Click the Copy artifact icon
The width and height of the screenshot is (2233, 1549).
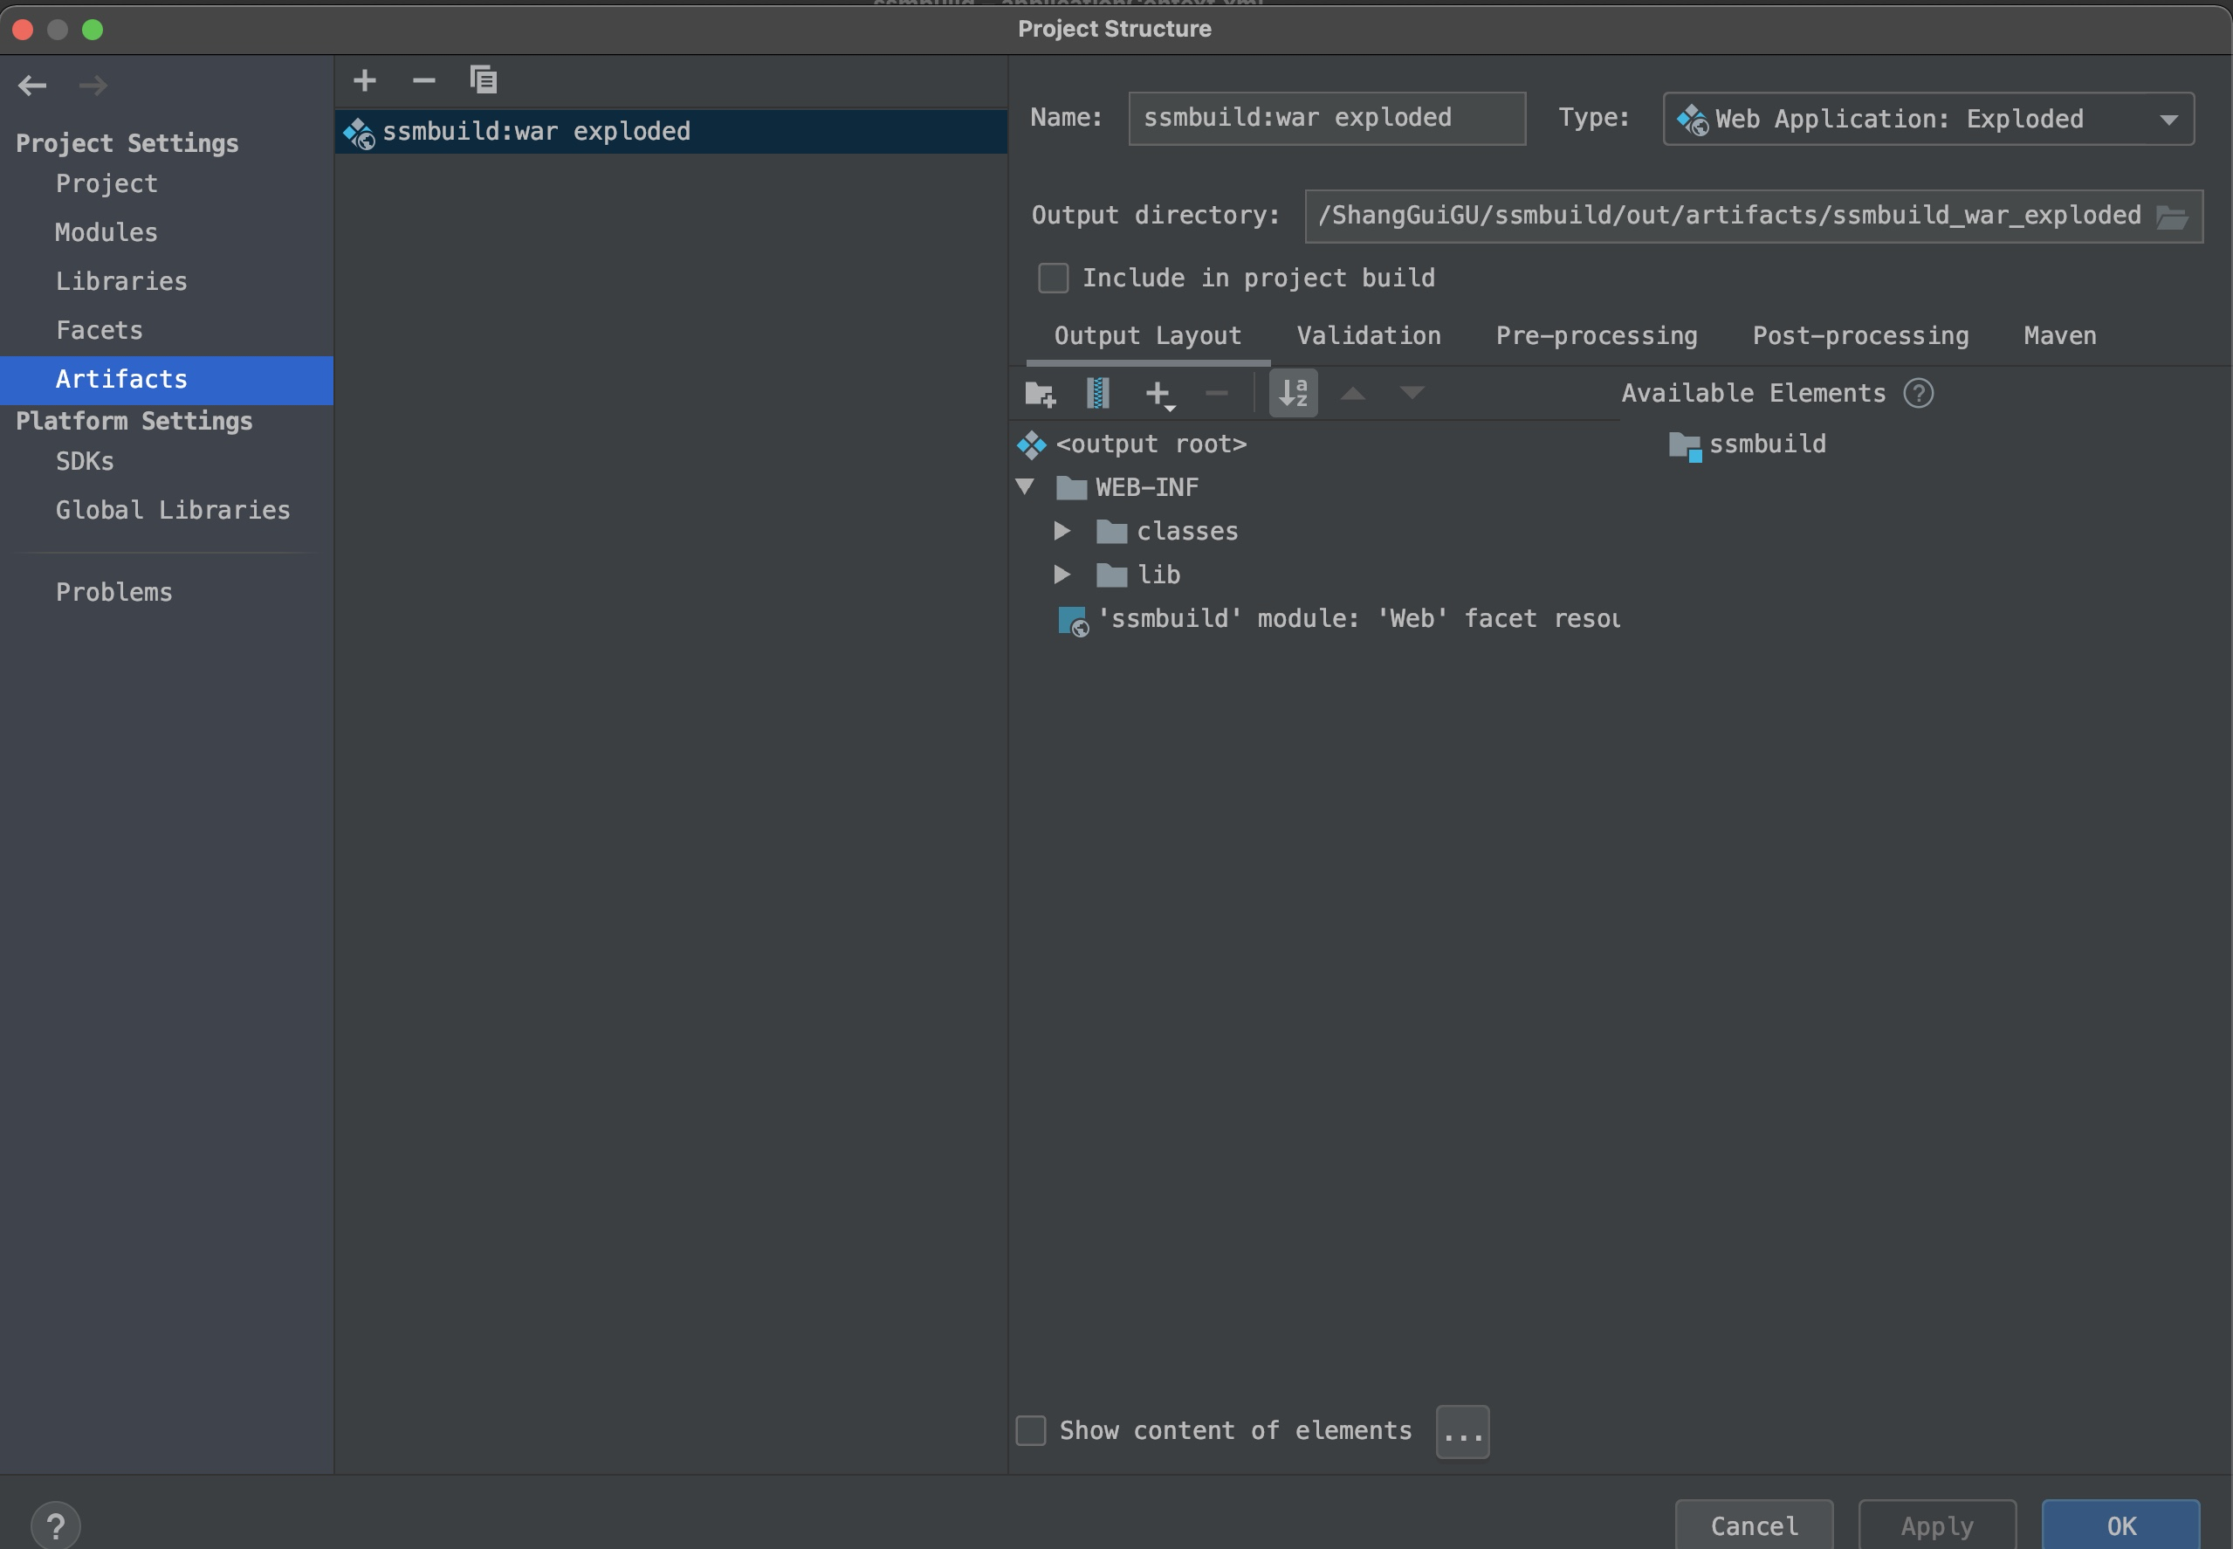483,80
